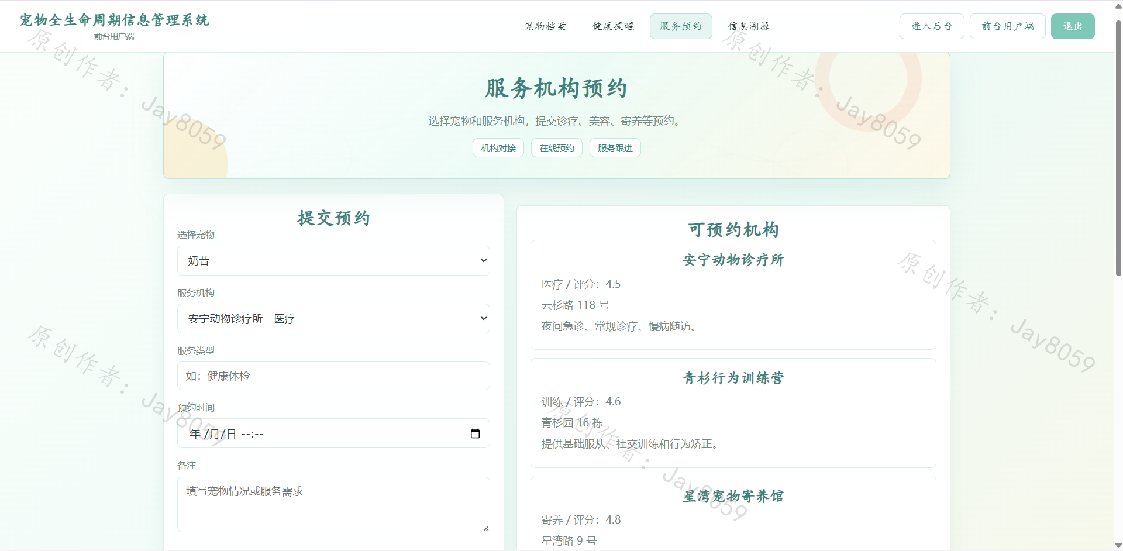Click the 服务跟进 tag
Image resolution: width=1123 pixels, height=551 pixels.
click(x=615, y=148)
